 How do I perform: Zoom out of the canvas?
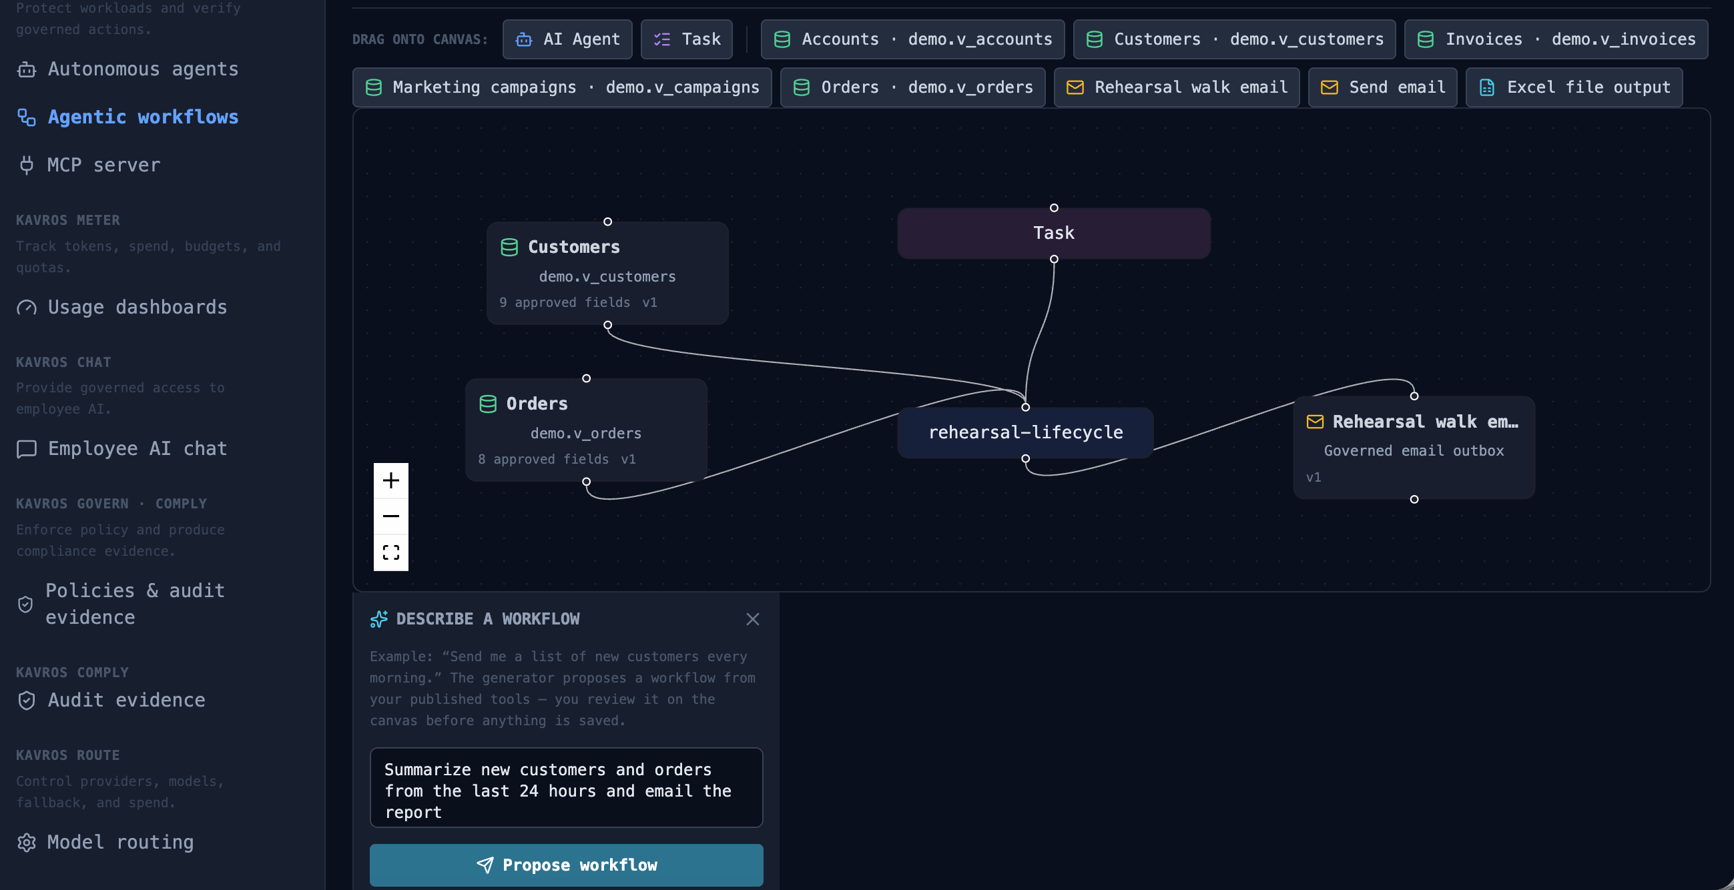coord(391,516)
